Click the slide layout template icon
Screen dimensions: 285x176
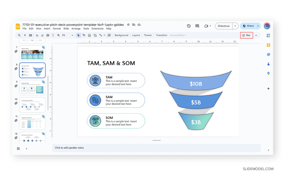30,35
